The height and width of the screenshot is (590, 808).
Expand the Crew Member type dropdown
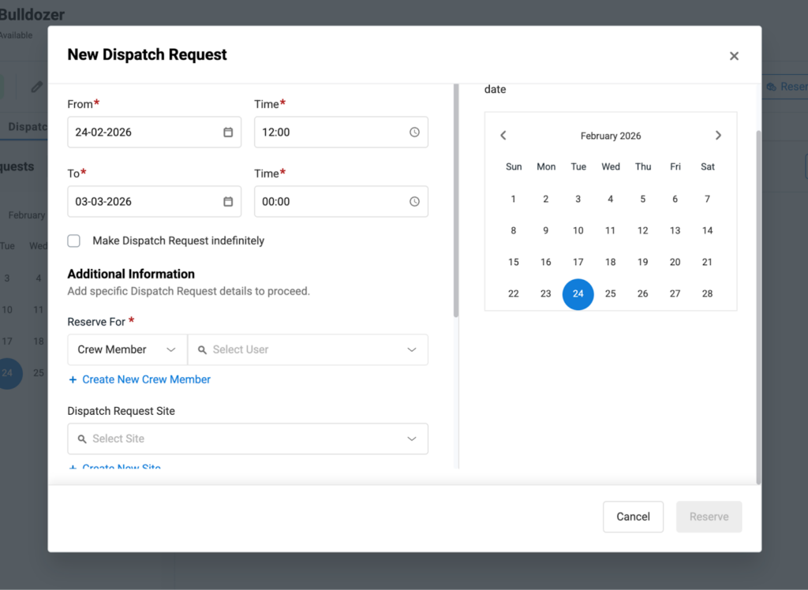coord(127,349)
